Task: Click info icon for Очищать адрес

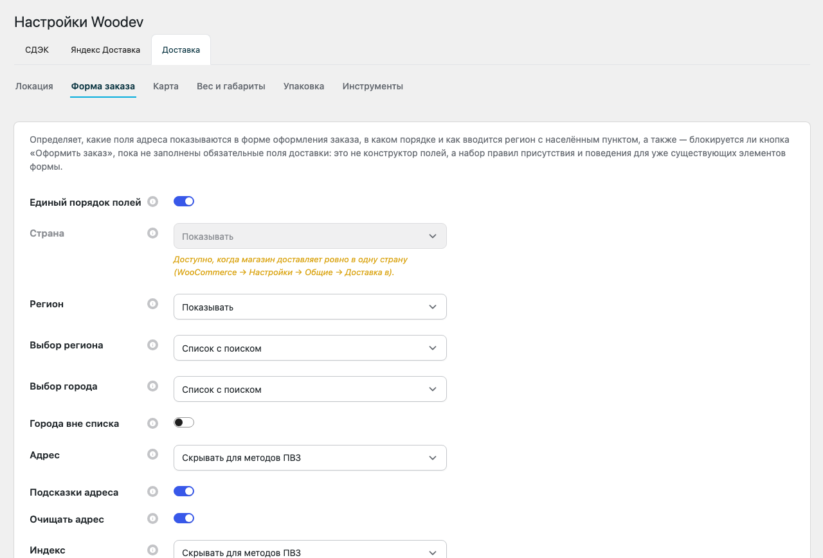Action: click(152, 519)
